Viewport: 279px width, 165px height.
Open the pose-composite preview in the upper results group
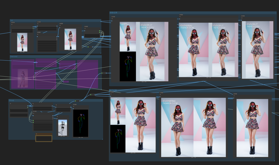coord(144,51)
